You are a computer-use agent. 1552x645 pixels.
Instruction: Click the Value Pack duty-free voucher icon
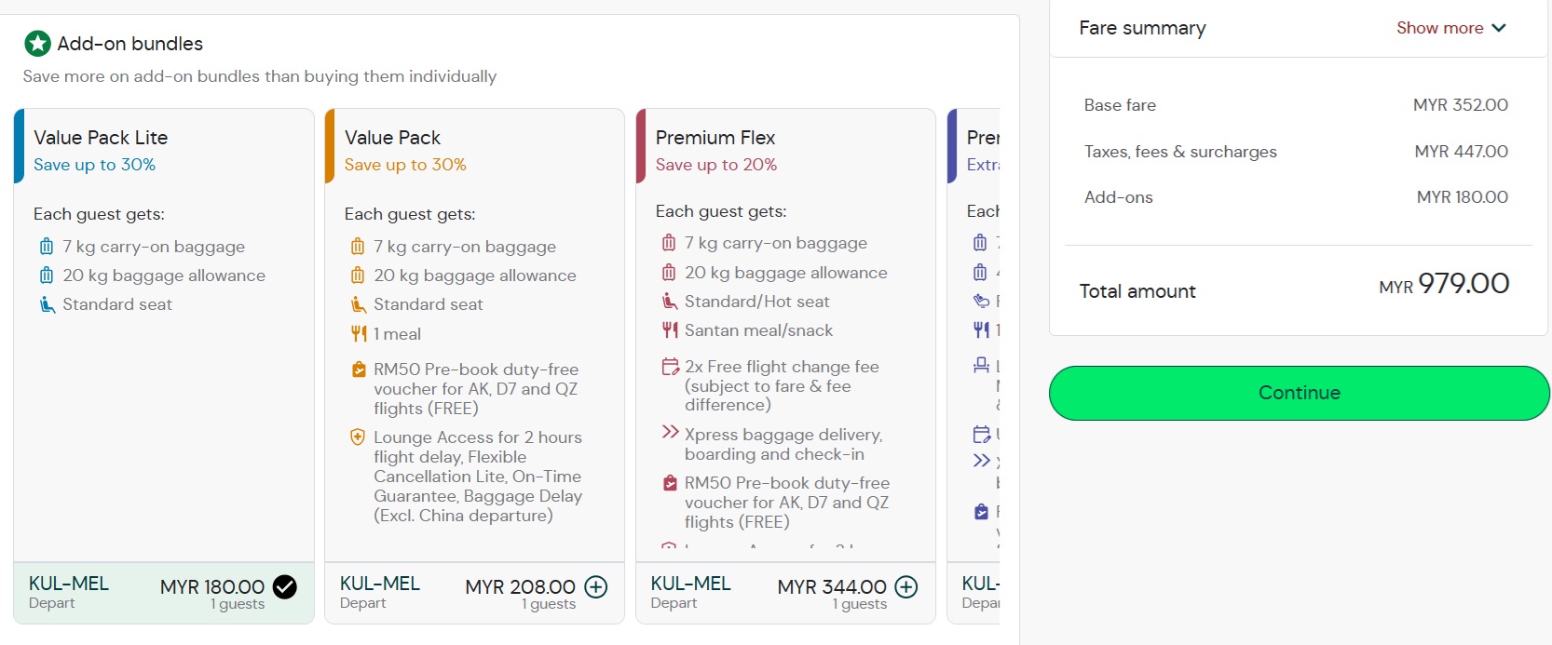coord(358,370)
